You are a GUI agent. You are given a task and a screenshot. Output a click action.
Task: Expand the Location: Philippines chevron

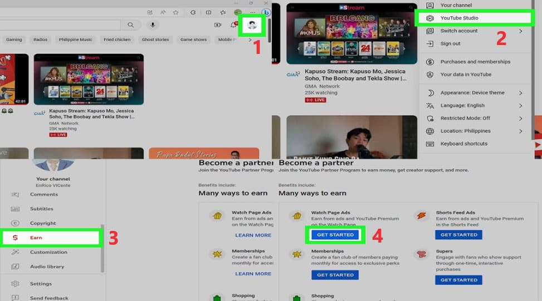point(521,131)
